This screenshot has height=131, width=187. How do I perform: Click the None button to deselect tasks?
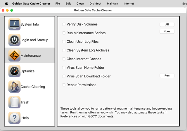tap(167, 31)
